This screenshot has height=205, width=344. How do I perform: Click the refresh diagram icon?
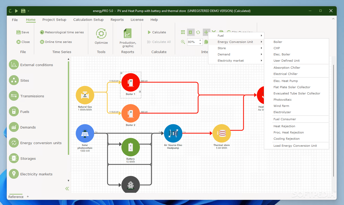pos(198,32)
